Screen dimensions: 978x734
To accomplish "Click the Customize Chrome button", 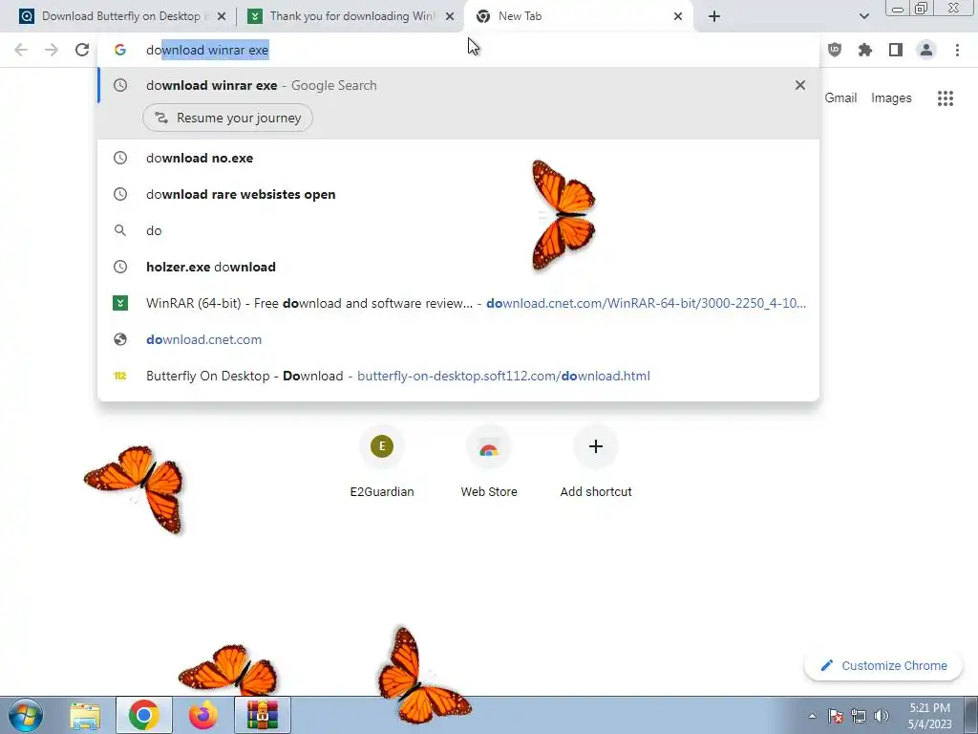I will click(x=884, y=665).
